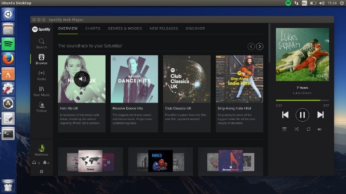Click the Spotify launcher icon
Image resolution: width=346 pixels, height=194 pixels.
(8, 44)
